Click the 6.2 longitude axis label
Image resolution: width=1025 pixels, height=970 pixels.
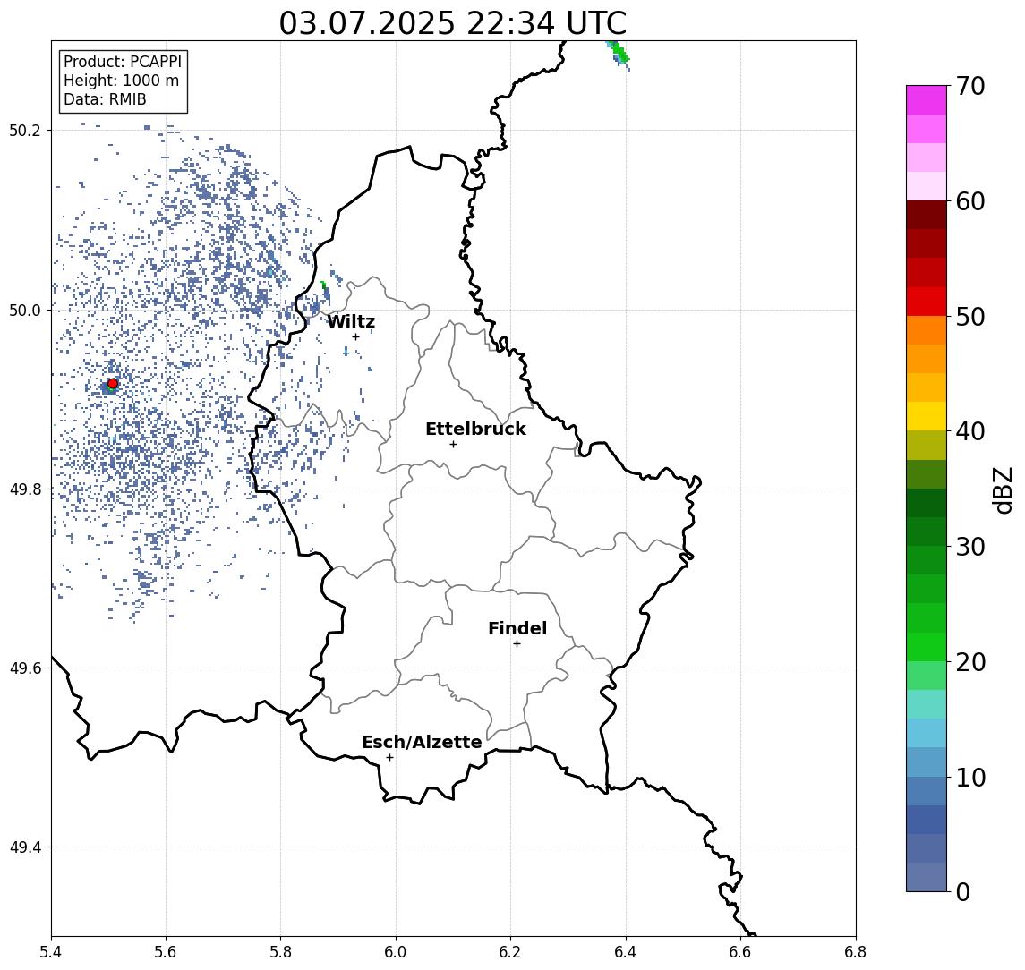[511, 952]
